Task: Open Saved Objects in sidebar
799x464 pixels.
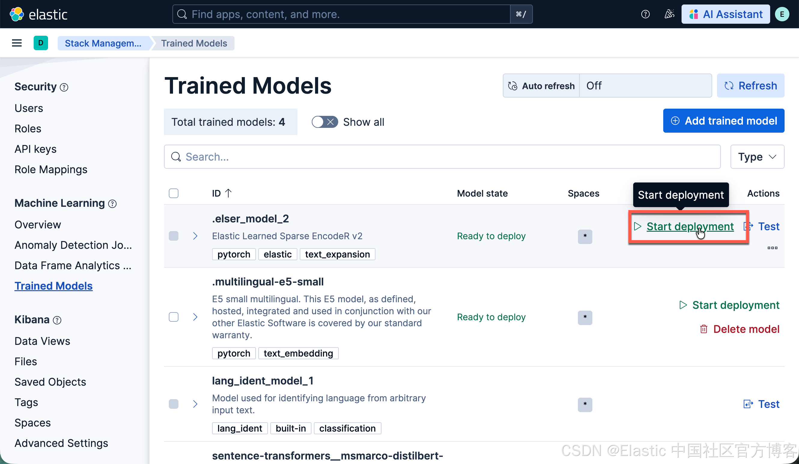Action: tap(50, 382)
